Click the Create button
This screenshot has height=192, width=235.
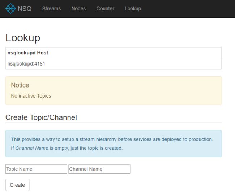pyautogui.click(x=17, y=185)
